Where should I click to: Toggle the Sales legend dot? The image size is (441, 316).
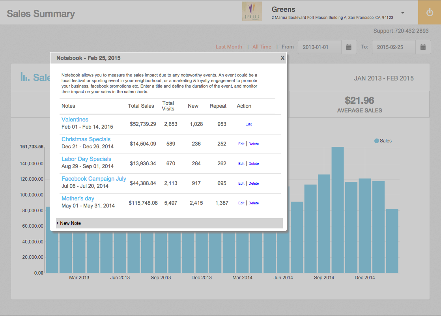(x=377, y=141)
